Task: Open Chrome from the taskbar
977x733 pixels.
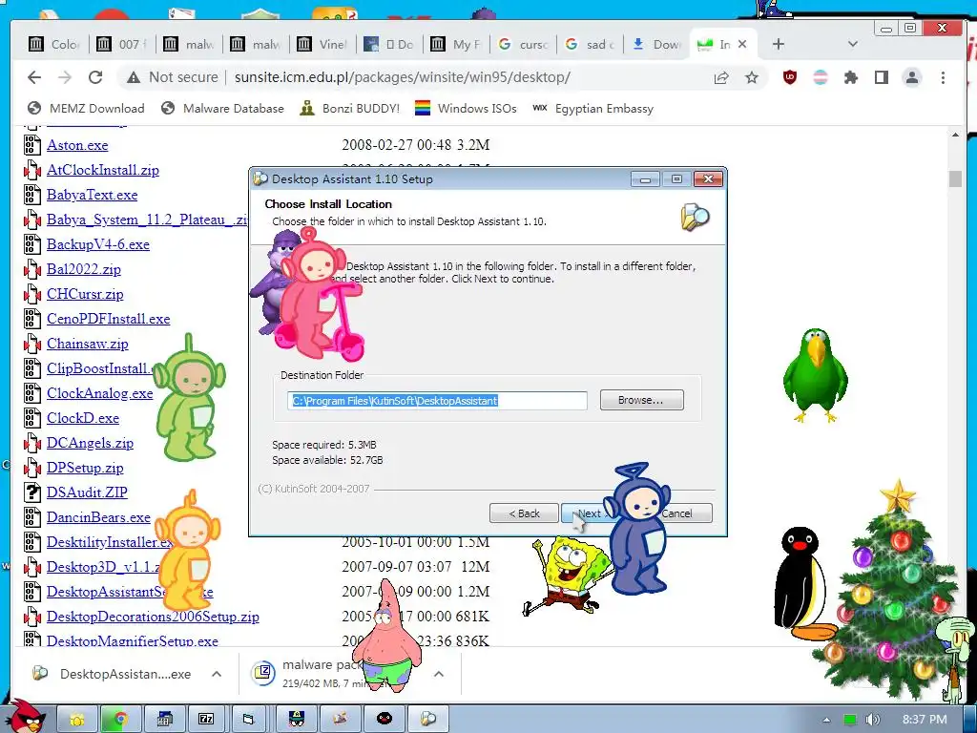Action: [120, 720]
